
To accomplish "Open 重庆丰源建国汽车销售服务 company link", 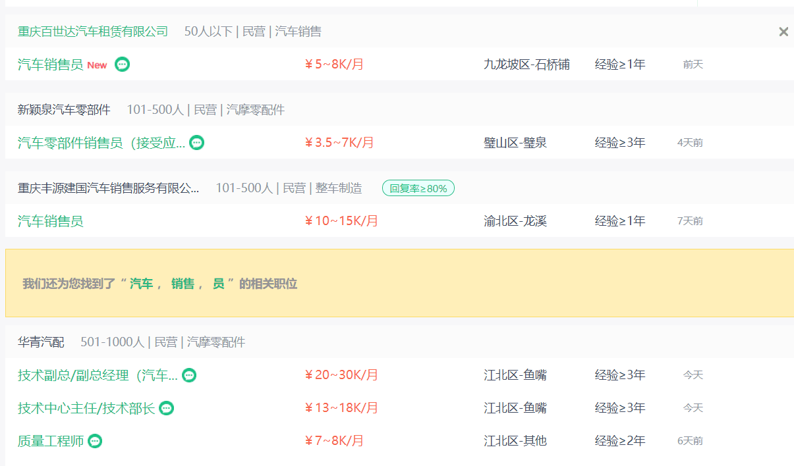I will coord(108,189).
